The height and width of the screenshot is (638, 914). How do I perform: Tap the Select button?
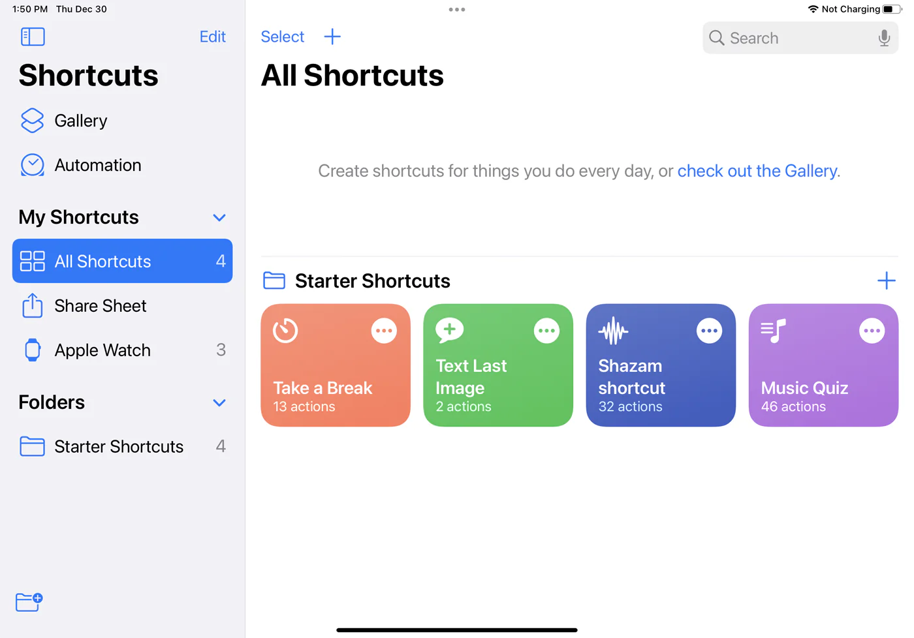pos(282,37)
